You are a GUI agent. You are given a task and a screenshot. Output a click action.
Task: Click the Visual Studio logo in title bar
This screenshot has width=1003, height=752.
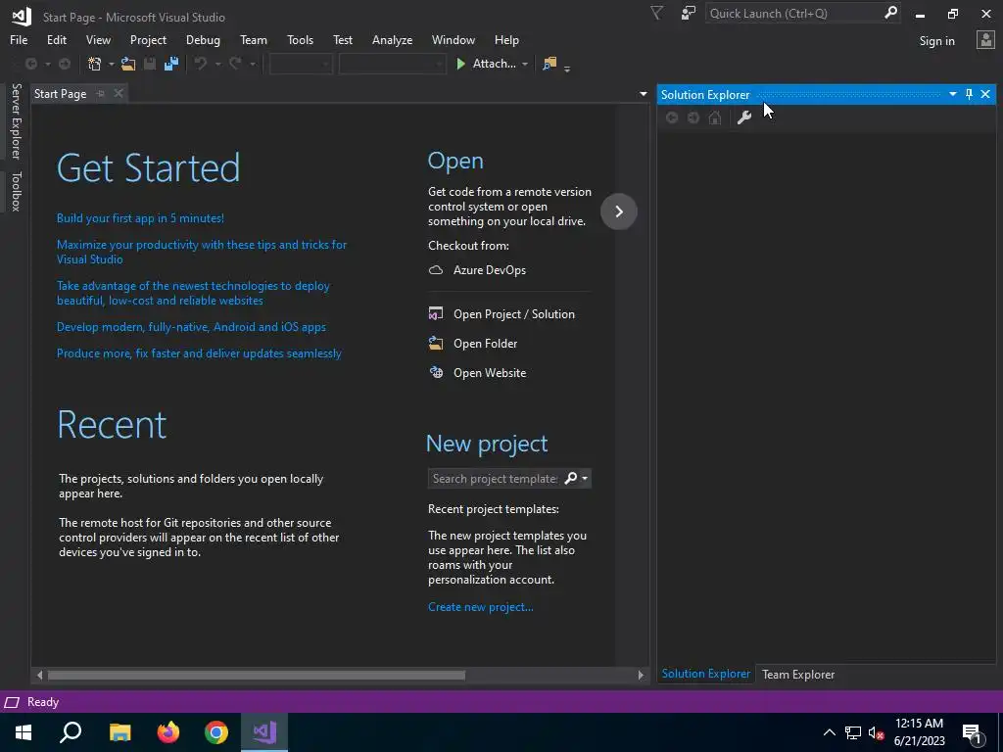pos(22,16)
